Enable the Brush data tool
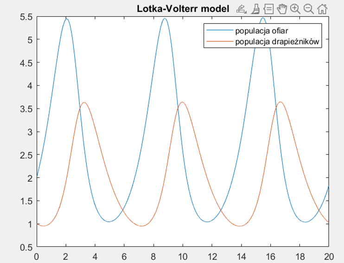Screen dimensions: 344x263 pyautogui.click(x=255, y=8)
